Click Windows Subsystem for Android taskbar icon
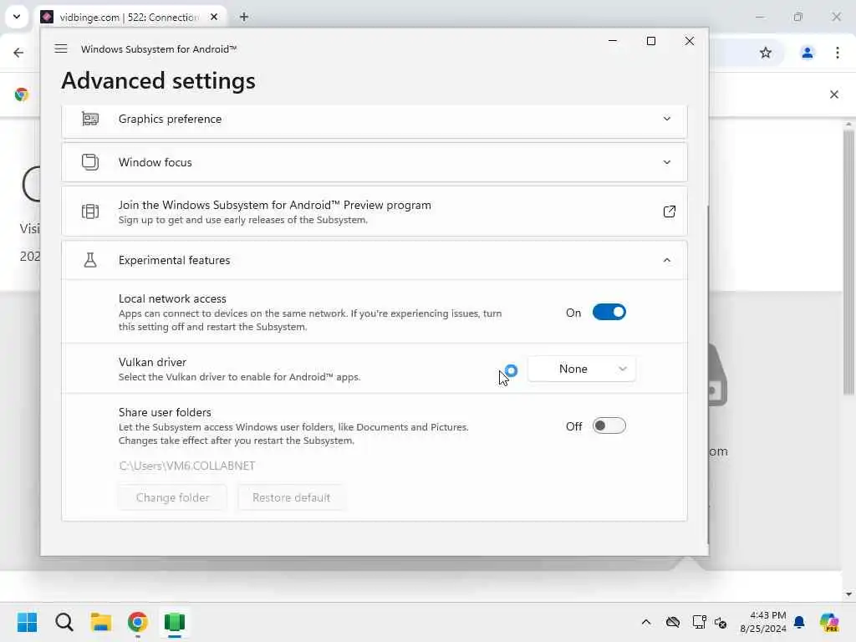This screenshot has height=642, width=856. click(x=175, y=622)
